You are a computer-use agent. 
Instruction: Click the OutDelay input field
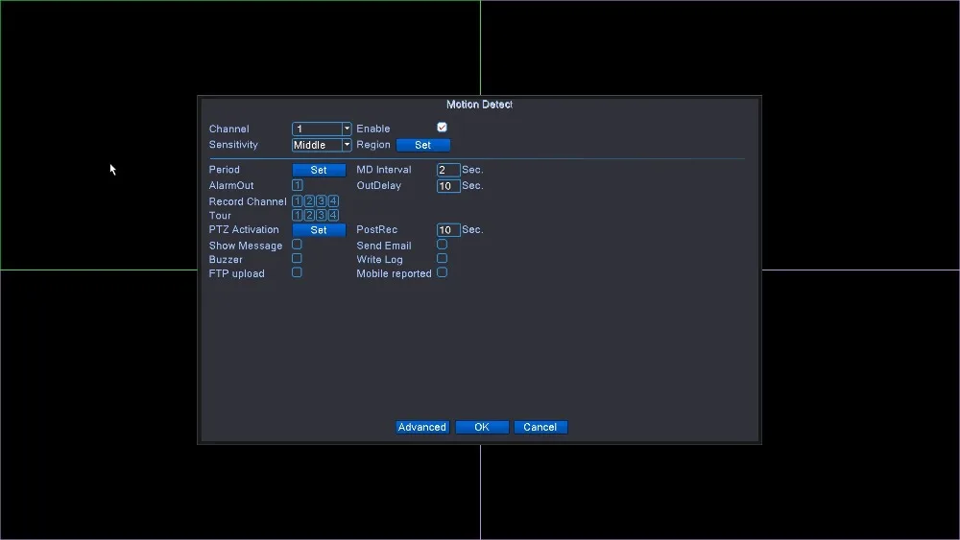(448, 186)
